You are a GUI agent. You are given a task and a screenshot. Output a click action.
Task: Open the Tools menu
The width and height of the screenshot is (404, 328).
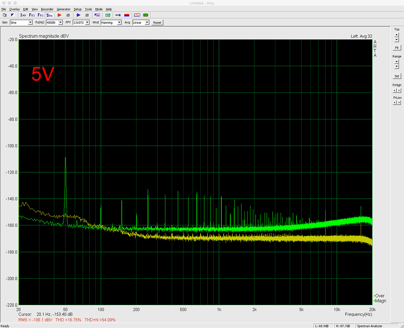[x=88, y=9]
